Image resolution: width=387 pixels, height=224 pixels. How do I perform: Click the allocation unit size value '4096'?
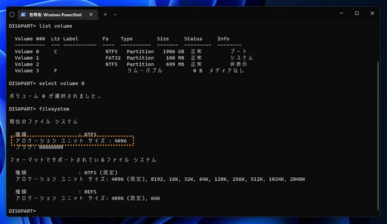coord(121,141)
